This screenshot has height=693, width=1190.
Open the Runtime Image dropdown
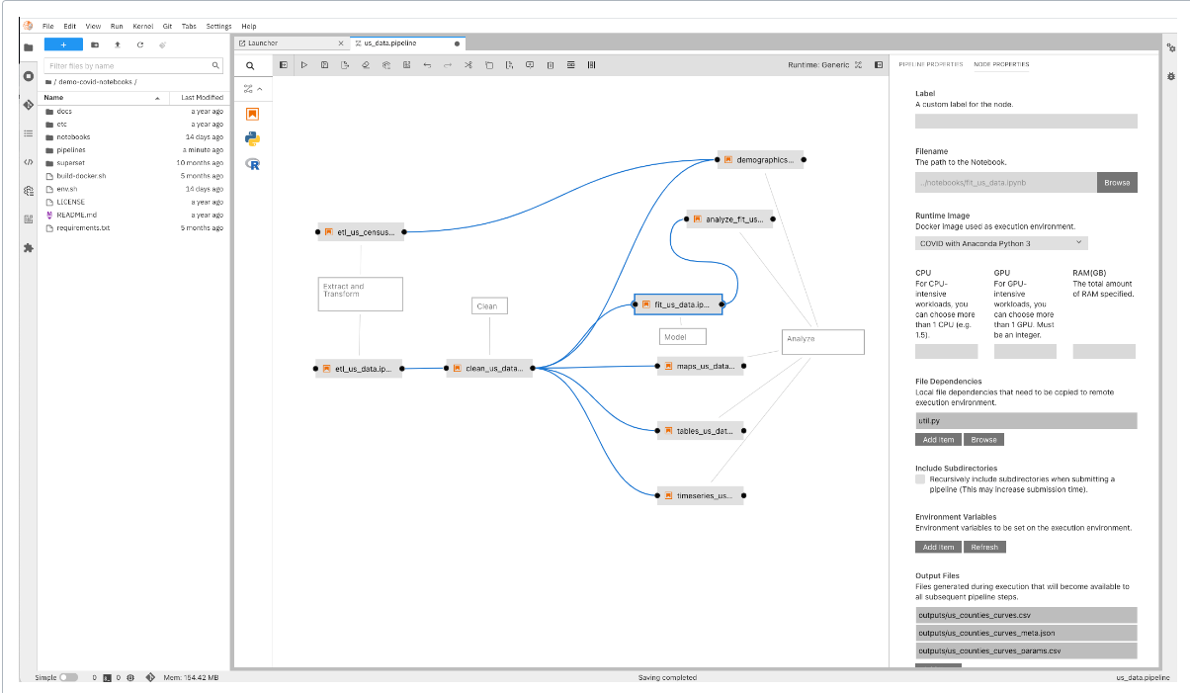(x=1000, y=243)
